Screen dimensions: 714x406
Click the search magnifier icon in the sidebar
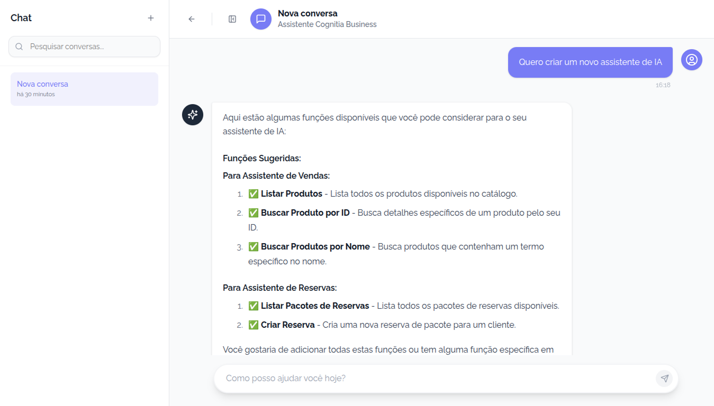click(x=19, y=47)
